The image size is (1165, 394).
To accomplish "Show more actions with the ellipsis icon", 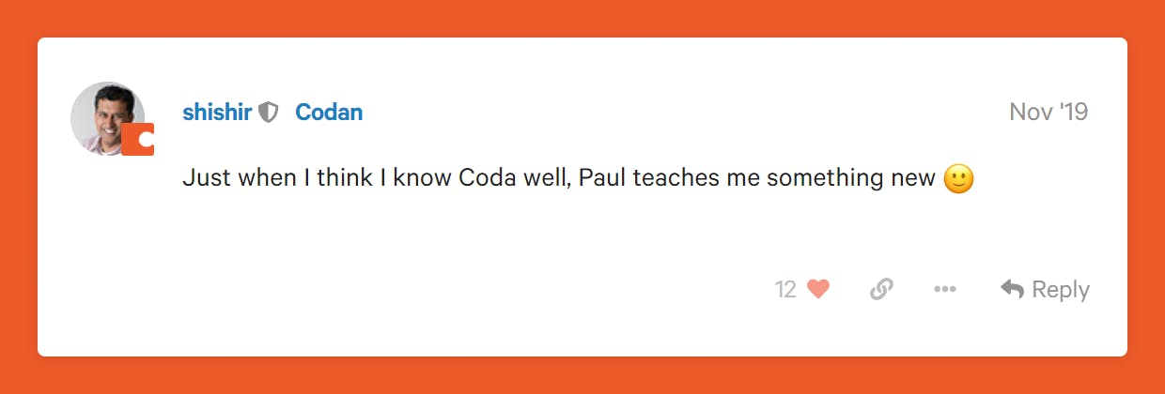I will [x=944, y=290].
